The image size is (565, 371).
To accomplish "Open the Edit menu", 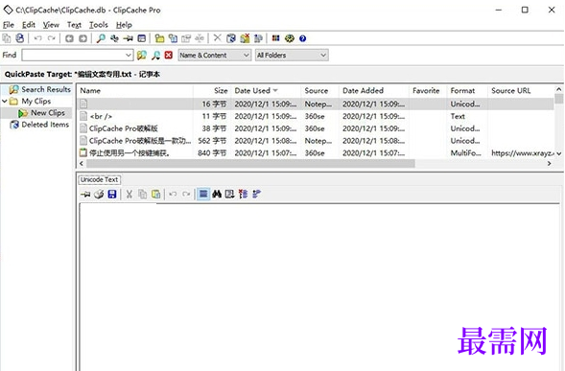I will click(29, 25).
